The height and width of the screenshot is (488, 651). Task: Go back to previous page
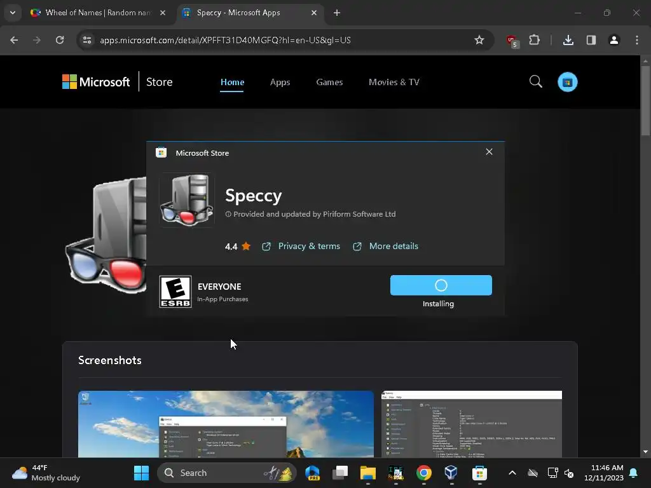click(x=14, y=40)
